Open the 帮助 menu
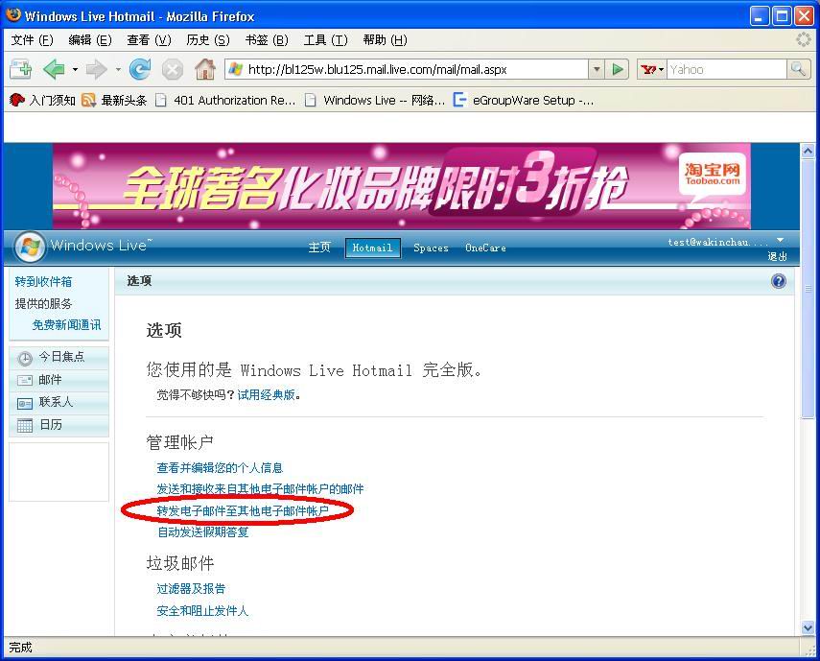Screen dimensions: 820x661 [x=385, y=40]
